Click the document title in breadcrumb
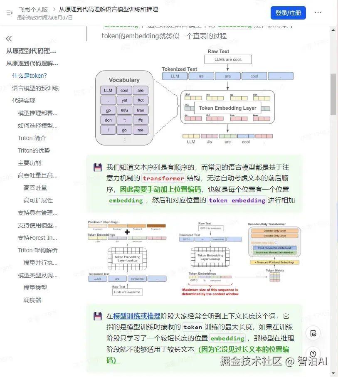The width and height of the screenshot is (338, 377). [x=109, y=10]
